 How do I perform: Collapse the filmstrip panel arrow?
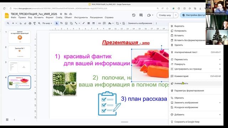(14, 120)
